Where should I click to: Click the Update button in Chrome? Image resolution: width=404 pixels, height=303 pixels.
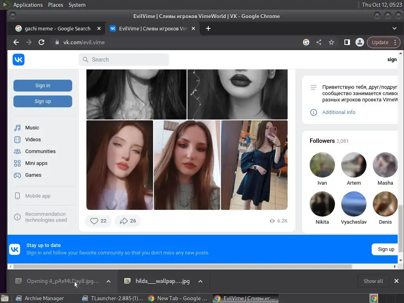click(380, 42)
